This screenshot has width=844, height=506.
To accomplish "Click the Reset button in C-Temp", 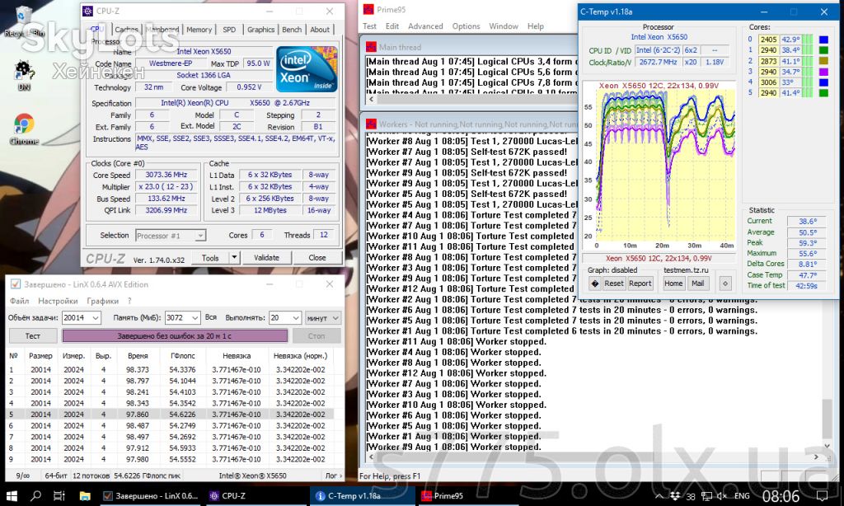I will (613, 283).
